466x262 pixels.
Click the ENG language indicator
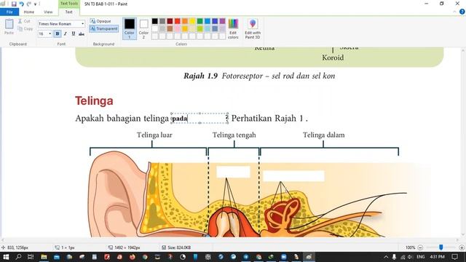(x=420, y=257)
